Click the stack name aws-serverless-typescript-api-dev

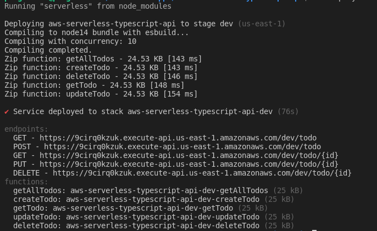coord(200,111)
